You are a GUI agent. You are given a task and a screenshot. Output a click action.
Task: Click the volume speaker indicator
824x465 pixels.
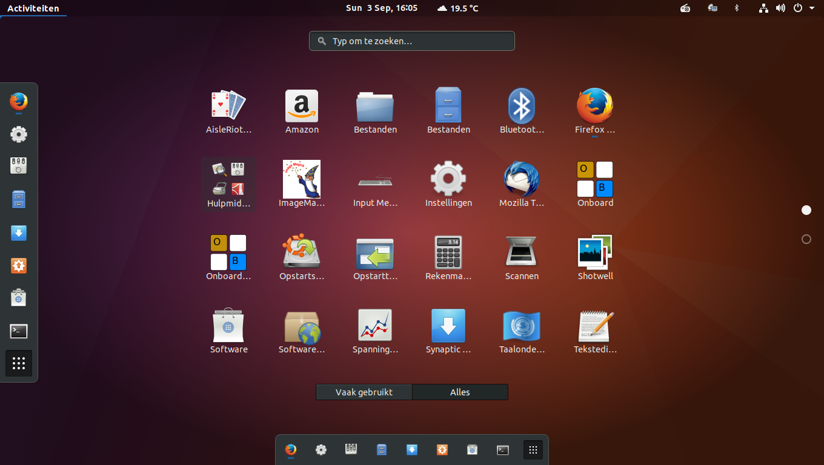point(780,8)
